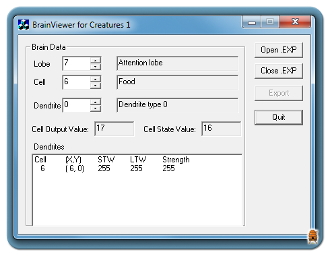Close the BrainViewer window with X
Viewport: 330px width, 256px height.
point(295,22)
